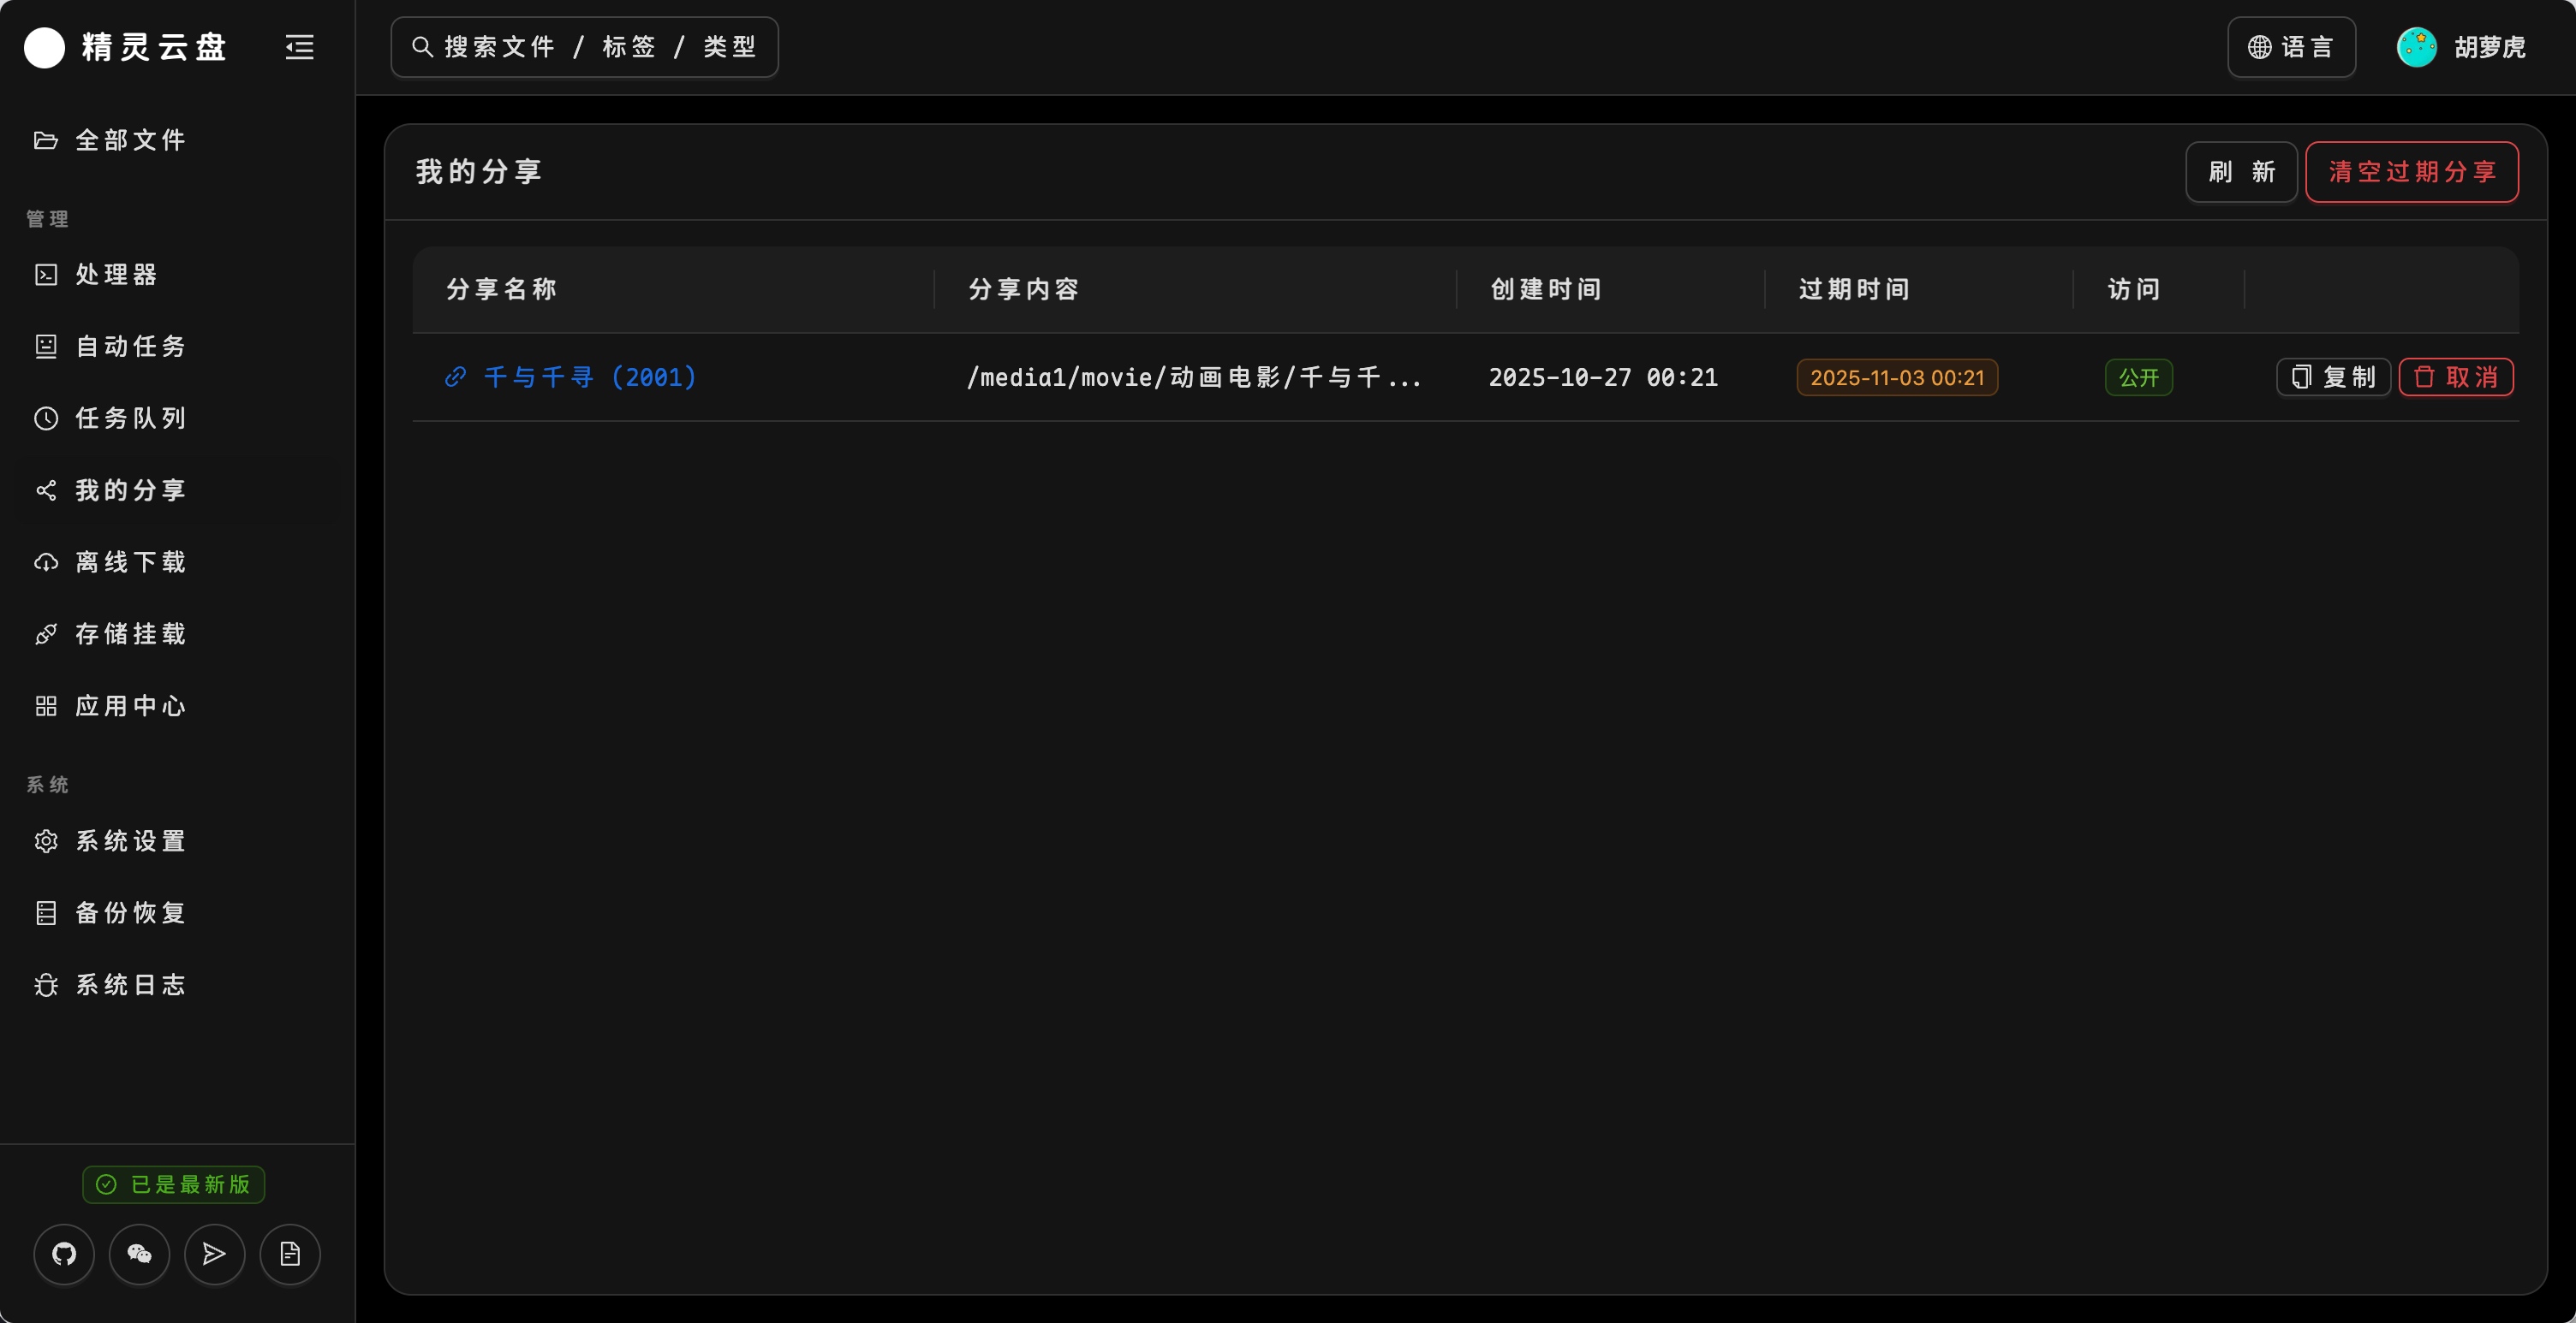The height and width of the screenshot is (1323, 2576).
Task: Click the 胡萝虎 user avatar
Action: pyautogui.click(x=2417, y=47)
